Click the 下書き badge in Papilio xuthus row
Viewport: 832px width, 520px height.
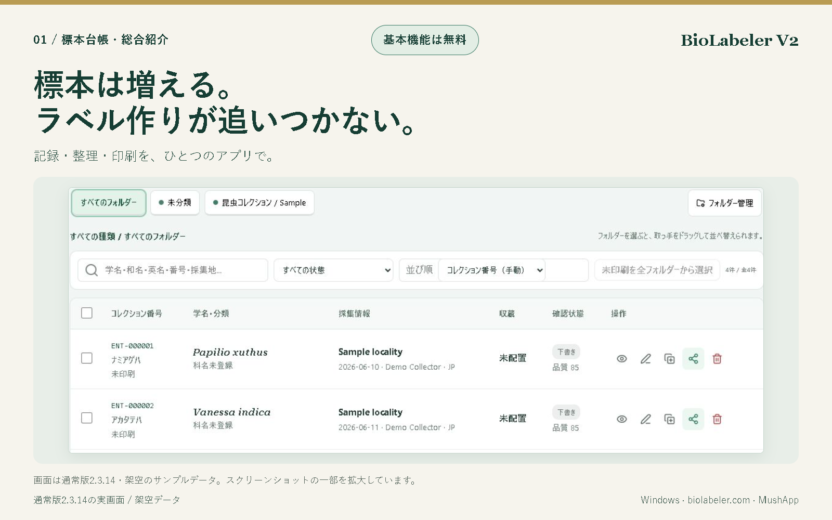[566, 352]
